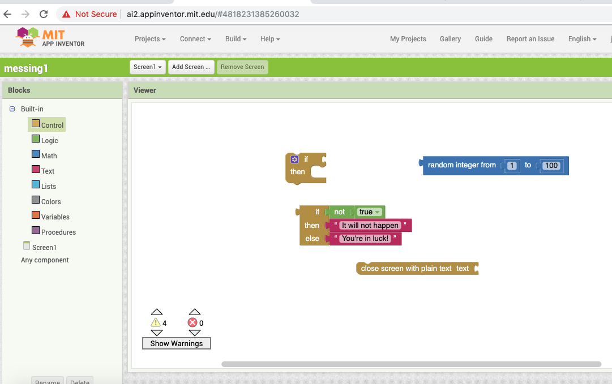Collapse the Built-in tree section
Viewport: 612px width, 384px height.
[12, 109]
